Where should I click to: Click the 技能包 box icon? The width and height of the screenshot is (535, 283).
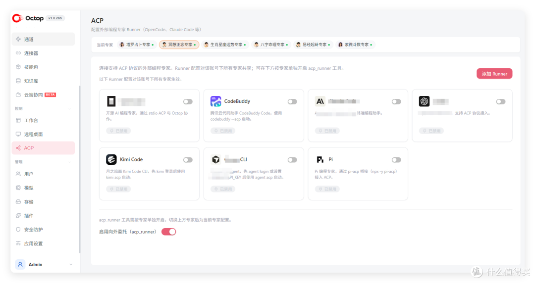click(x=18, y=67)
